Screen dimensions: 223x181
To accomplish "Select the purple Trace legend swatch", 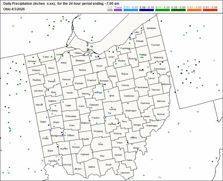I will (118, 10).
